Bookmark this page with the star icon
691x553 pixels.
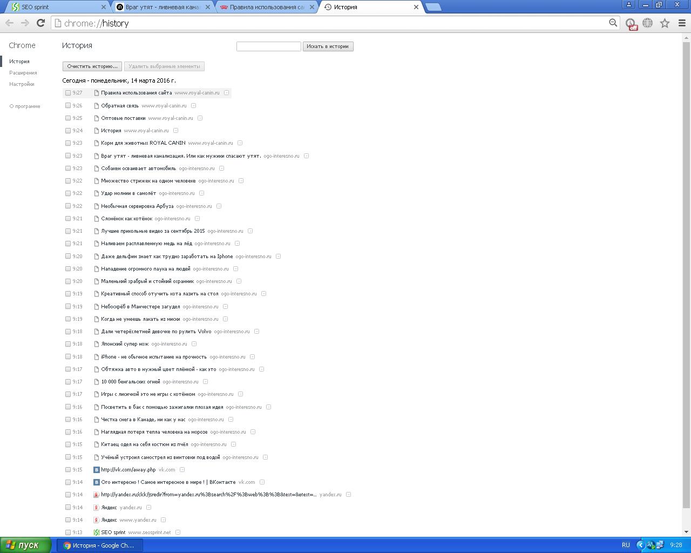pos(665,23)
